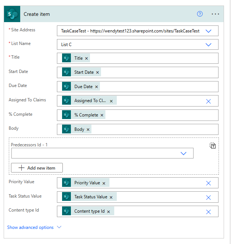Select the Task Status Value token
Viewport: 231px width, 244px height.
pyautogui.click(x=89, y=196)
